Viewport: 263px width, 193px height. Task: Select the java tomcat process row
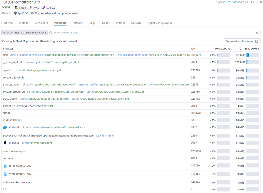[131, 55]
